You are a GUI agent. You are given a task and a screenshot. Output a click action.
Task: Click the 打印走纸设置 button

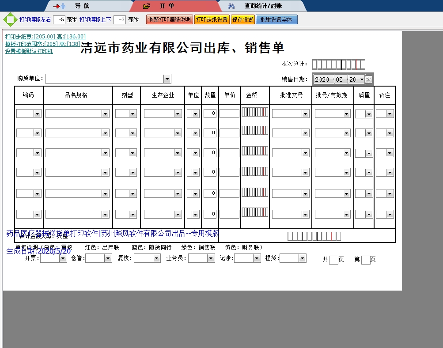[212, 20]
